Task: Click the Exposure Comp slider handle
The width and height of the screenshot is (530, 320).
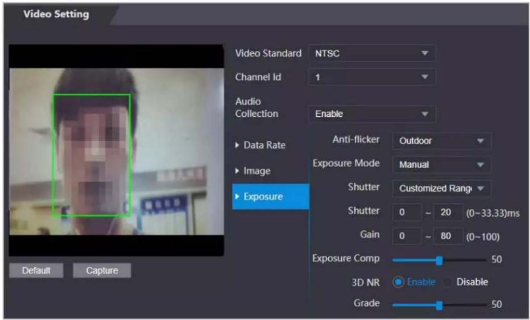Action: click(439, 261)
